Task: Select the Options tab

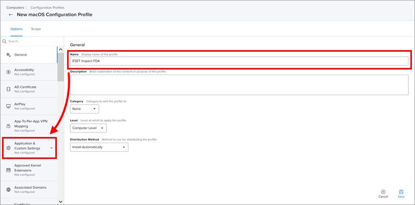Action: (x=16, y=29)
